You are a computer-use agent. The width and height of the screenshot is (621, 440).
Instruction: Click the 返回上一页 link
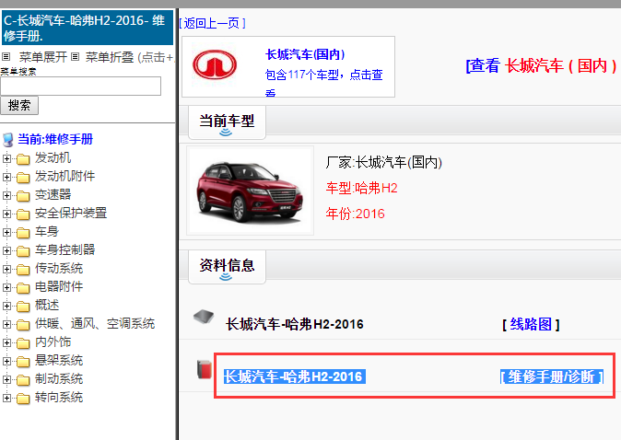212,23
